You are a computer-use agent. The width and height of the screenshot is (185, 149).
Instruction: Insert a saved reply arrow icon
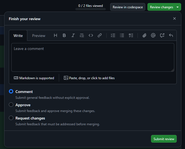tap(171, 35)
